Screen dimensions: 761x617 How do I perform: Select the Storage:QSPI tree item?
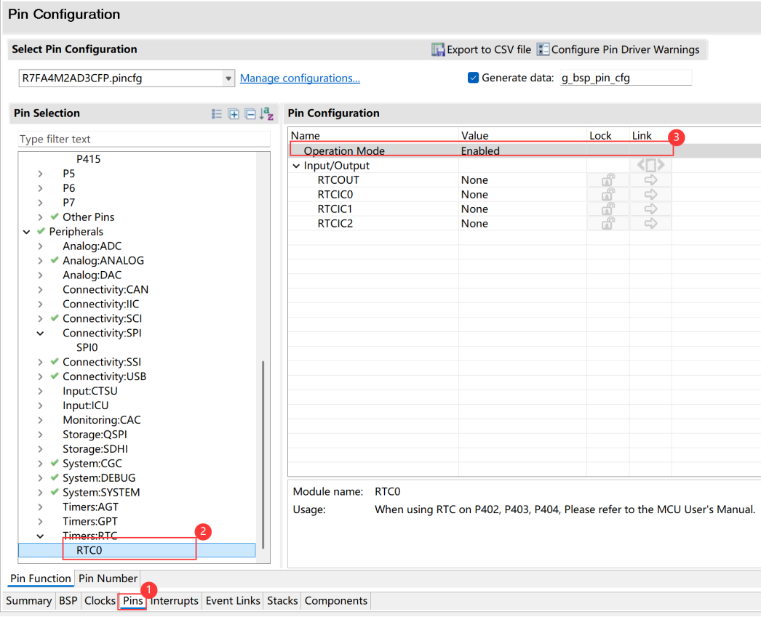pos(95,435)
